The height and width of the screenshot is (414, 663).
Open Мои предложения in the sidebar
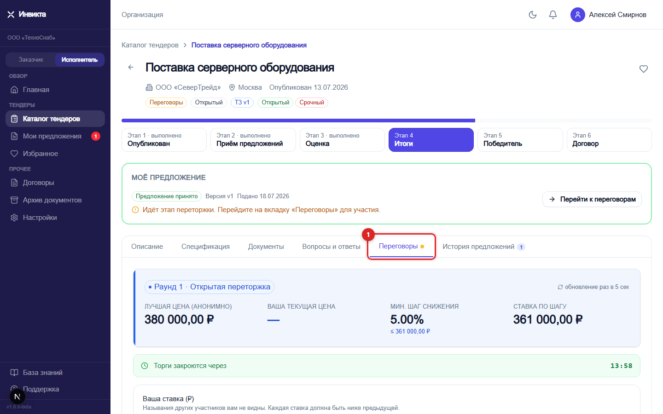click(55, 136)
